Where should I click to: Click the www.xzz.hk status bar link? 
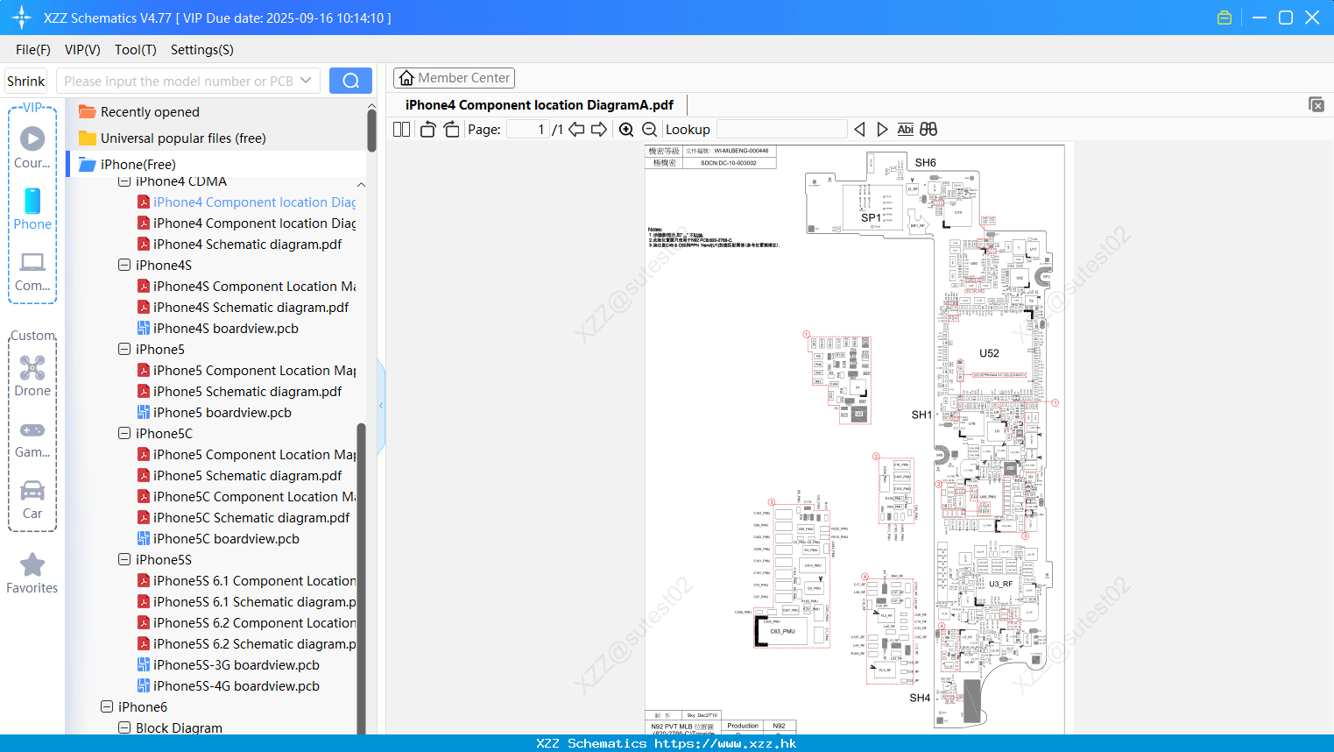point(725,743)
